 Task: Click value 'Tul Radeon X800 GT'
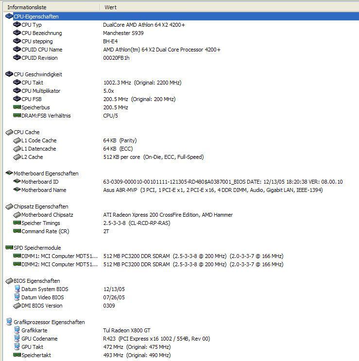pos(127,330)
